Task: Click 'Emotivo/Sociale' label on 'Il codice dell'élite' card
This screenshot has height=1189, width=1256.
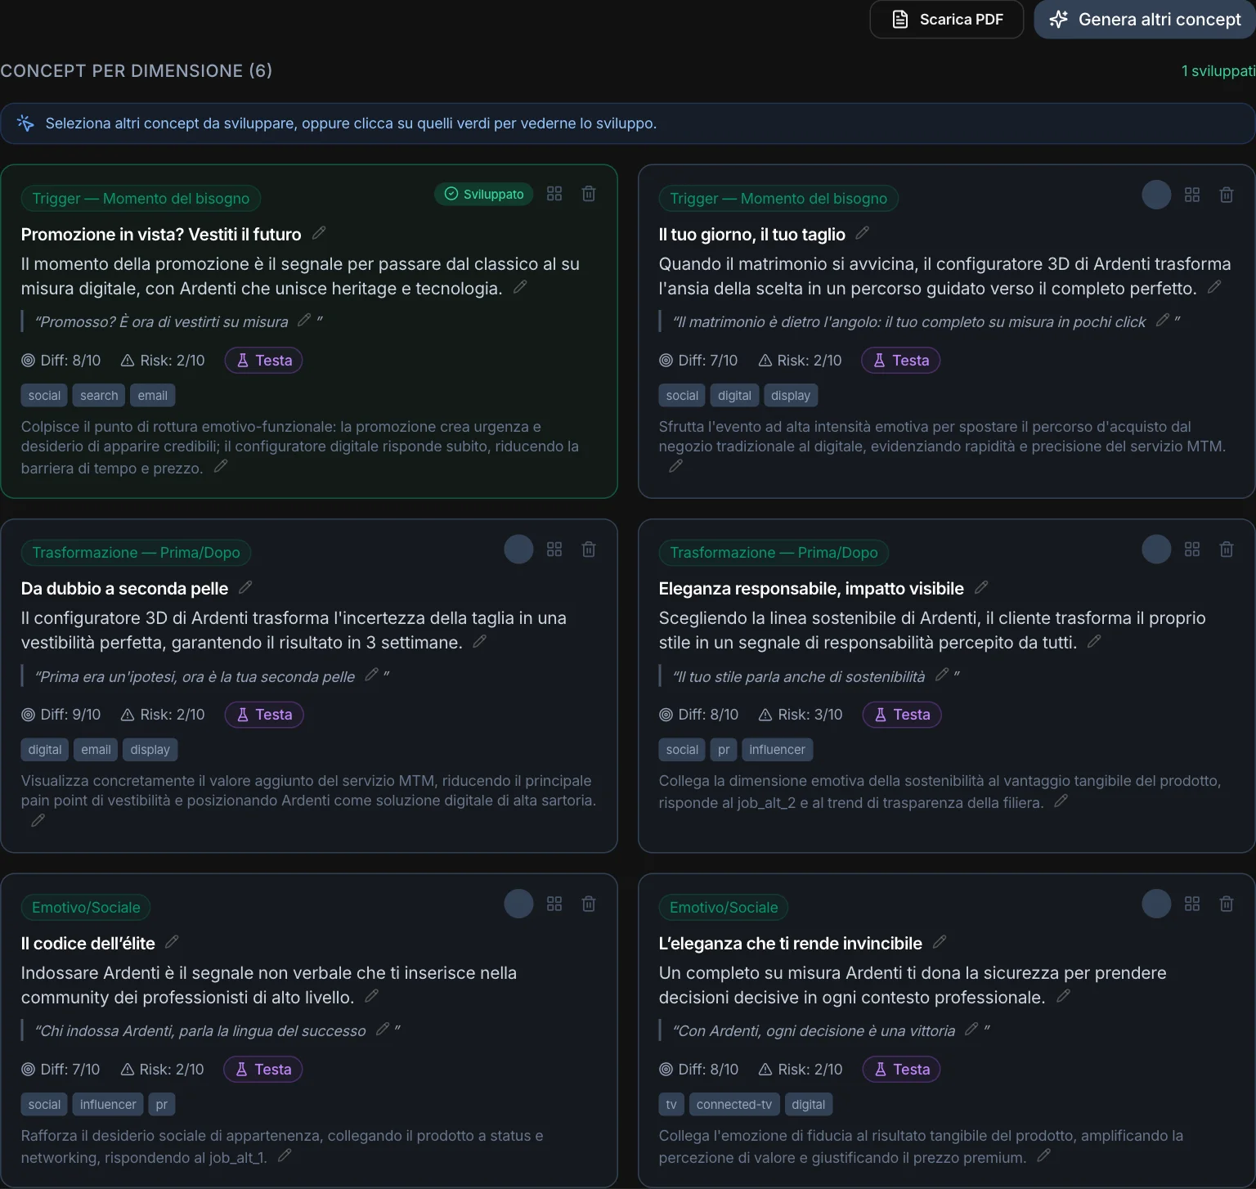Action: click(86, 908)
